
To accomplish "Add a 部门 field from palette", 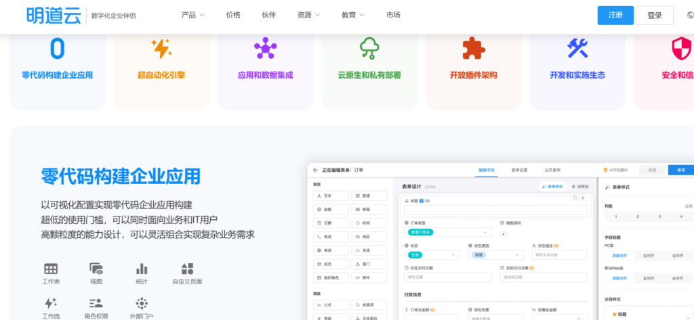I will [x=369, y=265].
